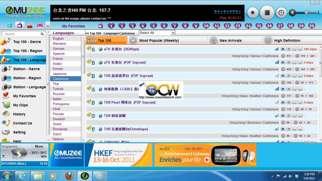Open Setting in sidebar
The image size is (322, 181).
(23, 132)
